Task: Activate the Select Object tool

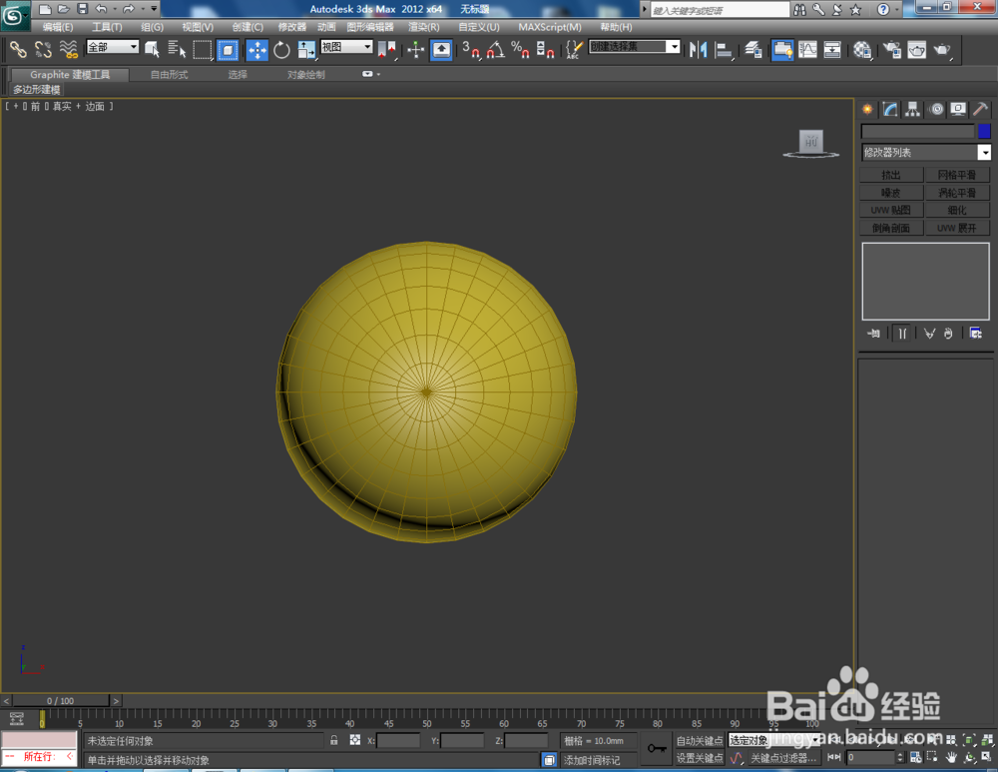Action: tap(152, 49)
